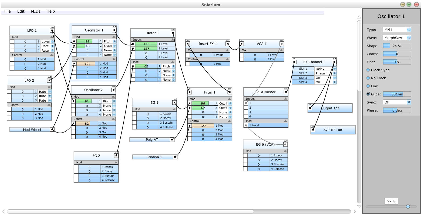This screenshot has width=422, height=215.
Task: Open Slot 3 effect dropdown
Action: pyautogui.click(x=326, y=78)
